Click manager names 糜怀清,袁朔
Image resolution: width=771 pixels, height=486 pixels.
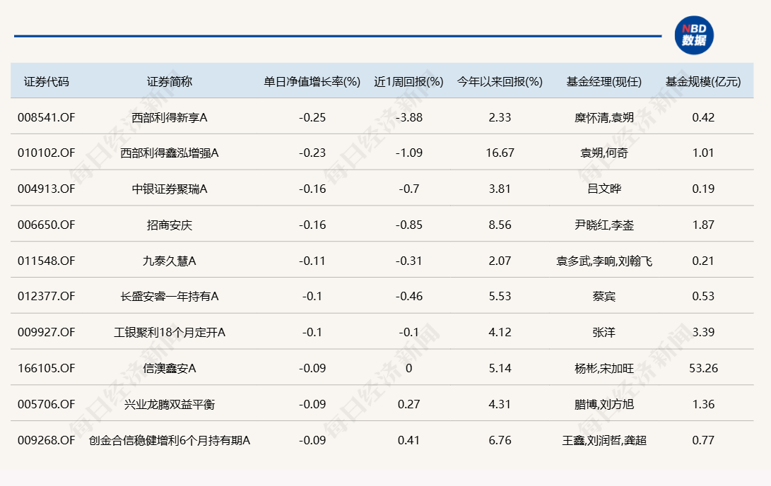pos(604,117)
